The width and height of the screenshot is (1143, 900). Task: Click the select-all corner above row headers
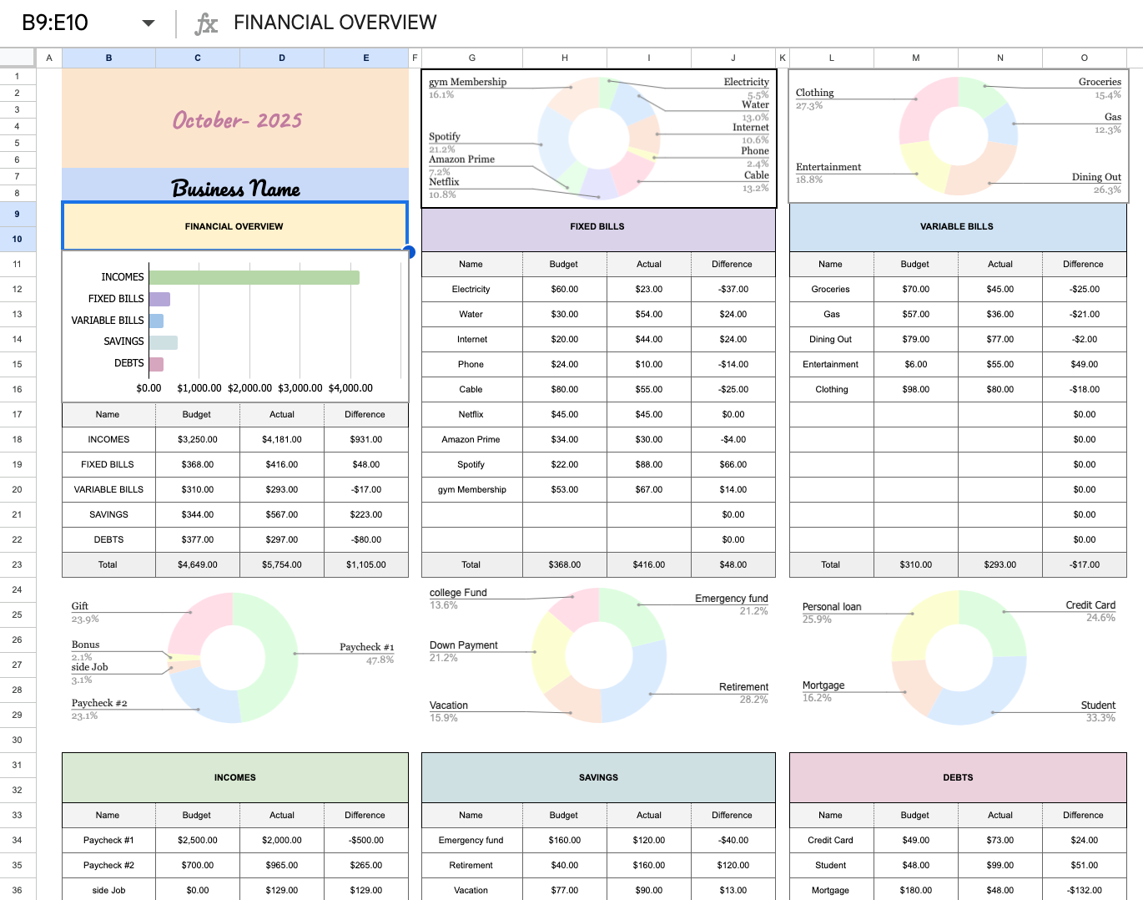click(x=17, y=58)
